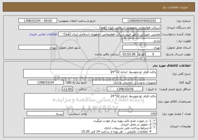Click the text 'ساعت باقی مانده'
This screenshot has width=198, height=140.
pyautogui.click(x=107, y=54)
